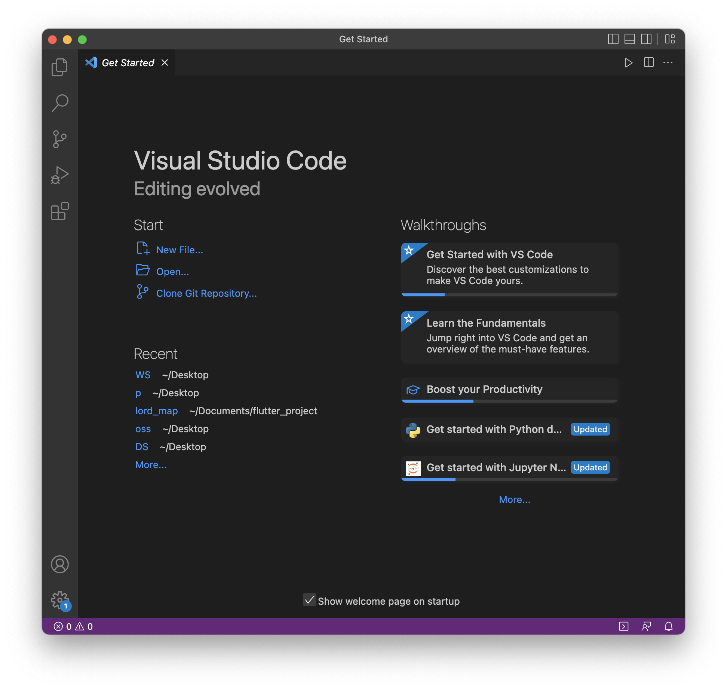
Task: Click the notifications bell in status bar
Action: click(669, 626)
